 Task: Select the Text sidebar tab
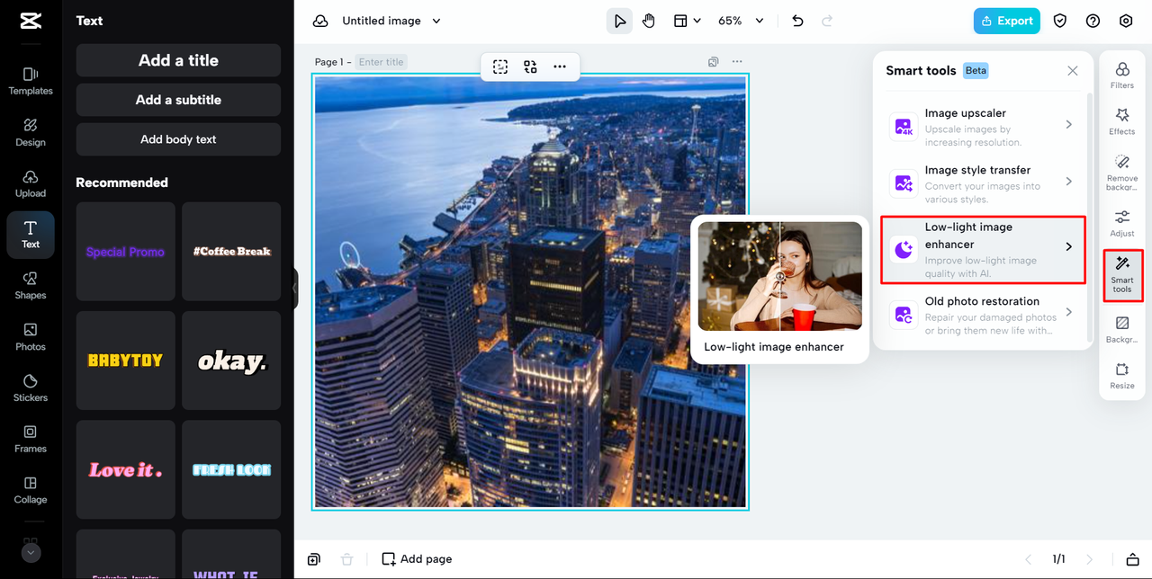click(31, 235)
